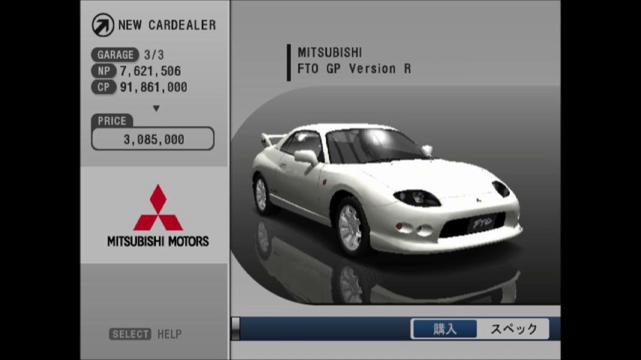
Task: Click the PRICE label tab
Action: click(x=112, y=120)
